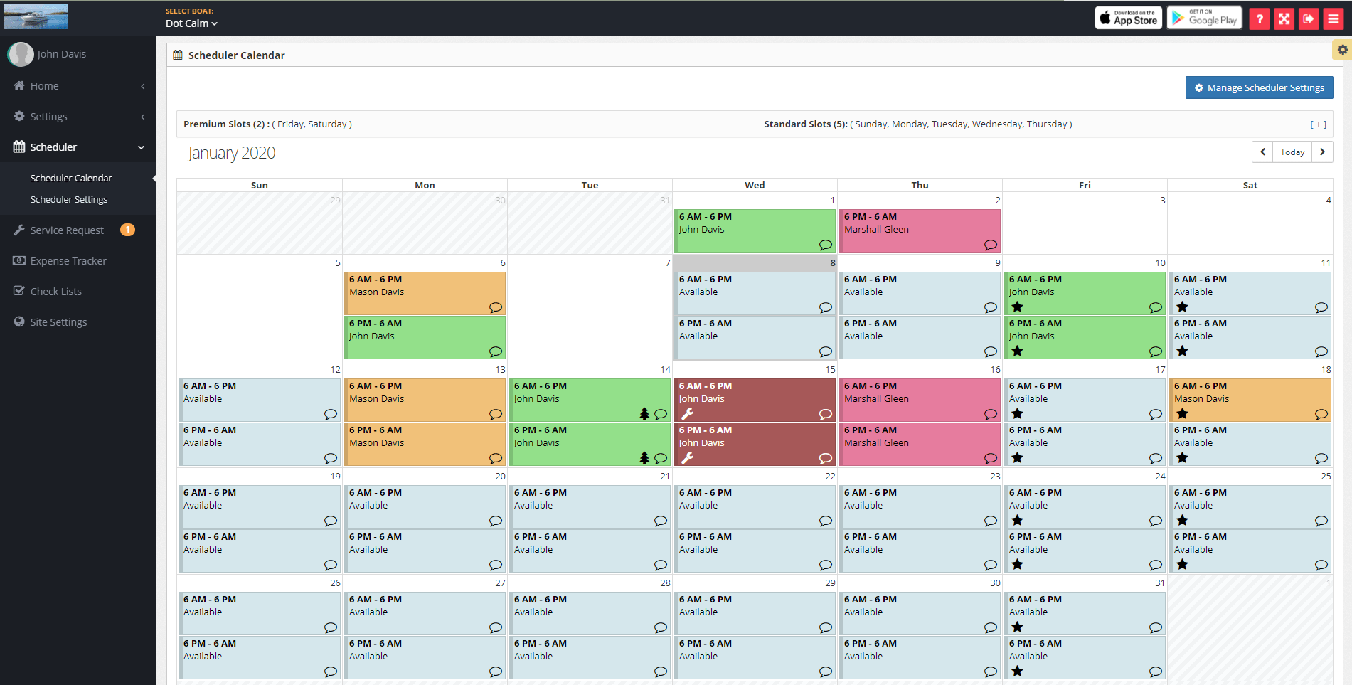
Task: Open Scheduler Settings submenu item
Action: coord(69,200)
